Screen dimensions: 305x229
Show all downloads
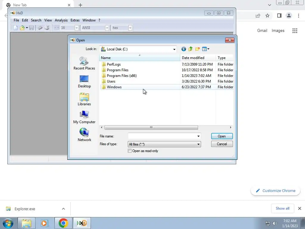(x=282, y=208)
